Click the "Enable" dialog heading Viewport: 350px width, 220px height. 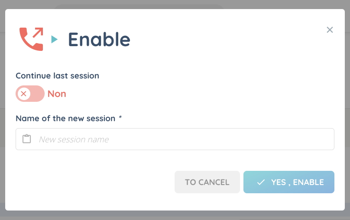coord(99,40)
